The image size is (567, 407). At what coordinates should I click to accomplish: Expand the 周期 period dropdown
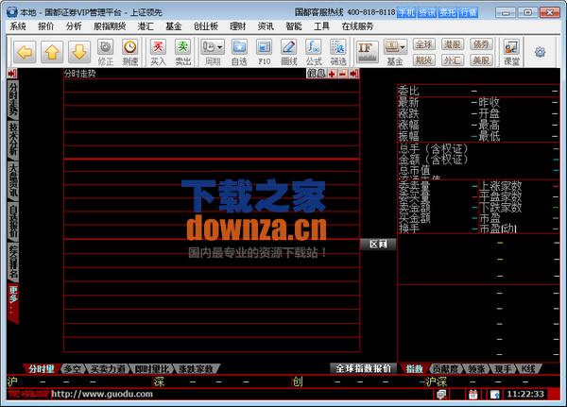click(x=213, y=51)
